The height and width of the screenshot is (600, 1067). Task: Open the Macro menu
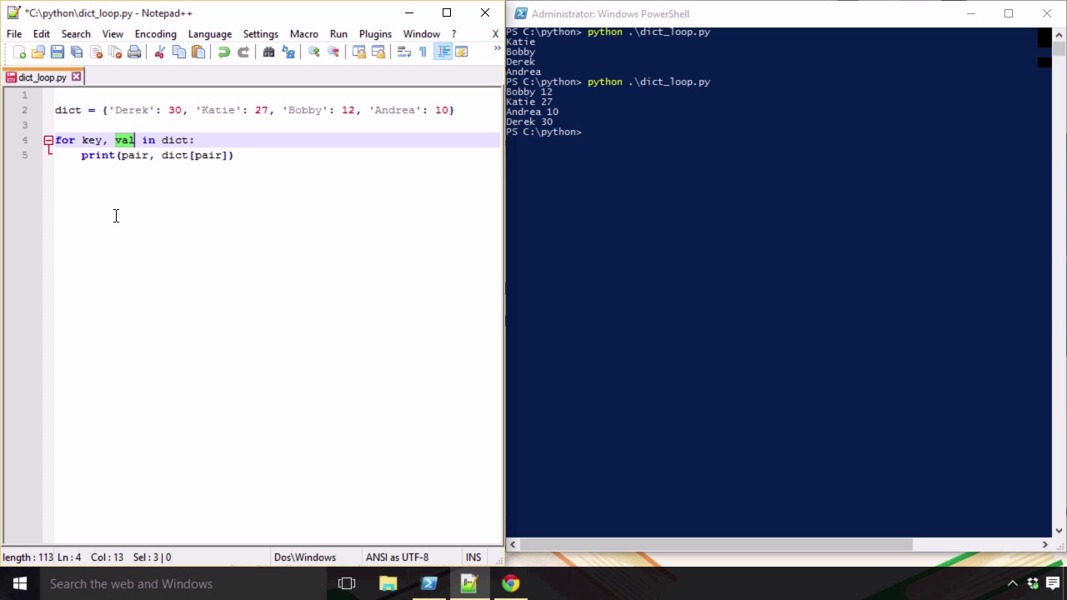304,34
